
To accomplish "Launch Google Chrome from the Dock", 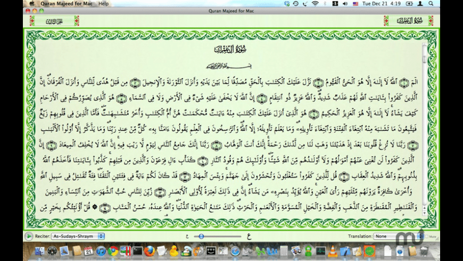I will point(113,251).
